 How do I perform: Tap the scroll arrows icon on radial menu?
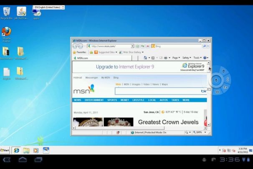click(x=228, y=79)
